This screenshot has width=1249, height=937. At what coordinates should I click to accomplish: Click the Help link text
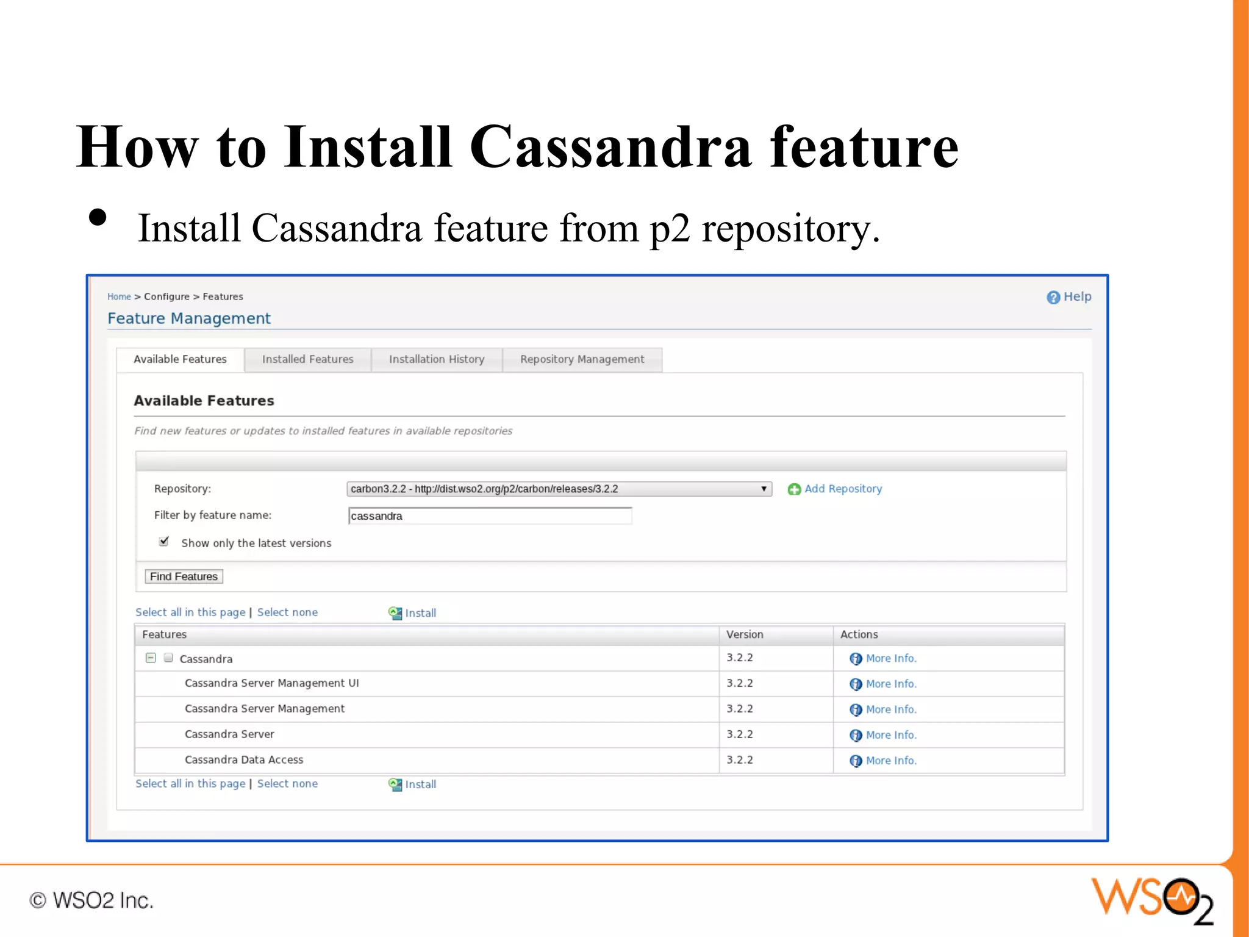[1078, 296]
